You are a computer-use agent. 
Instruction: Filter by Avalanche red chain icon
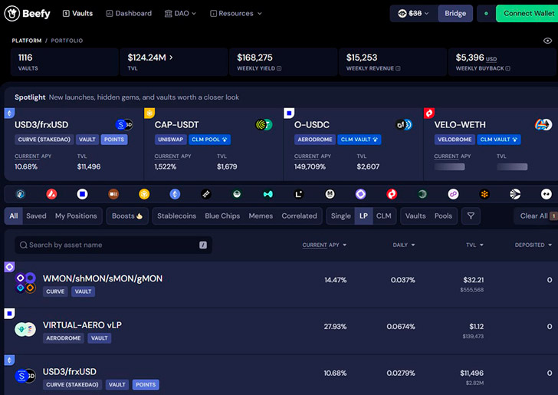(x=51, y=194)
